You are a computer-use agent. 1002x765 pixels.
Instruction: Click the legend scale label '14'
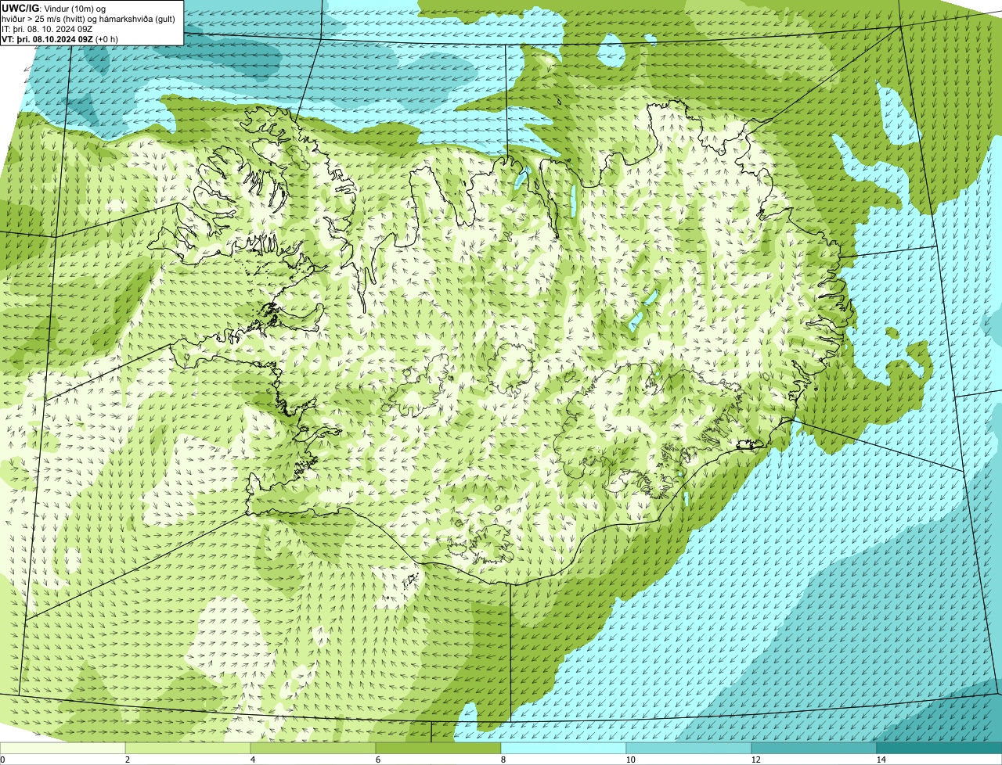881,760
